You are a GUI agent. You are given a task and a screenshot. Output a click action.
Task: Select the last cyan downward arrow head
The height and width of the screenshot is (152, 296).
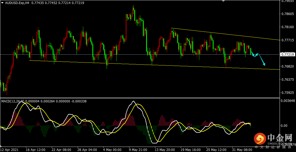[x=264, y=64]
